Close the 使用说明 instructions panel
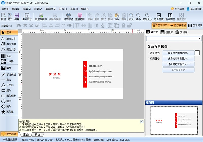 click(142, 121)
